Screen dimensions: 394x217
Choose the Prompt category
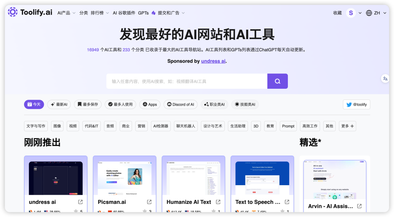pyautogui.click(x=288, y=126)
